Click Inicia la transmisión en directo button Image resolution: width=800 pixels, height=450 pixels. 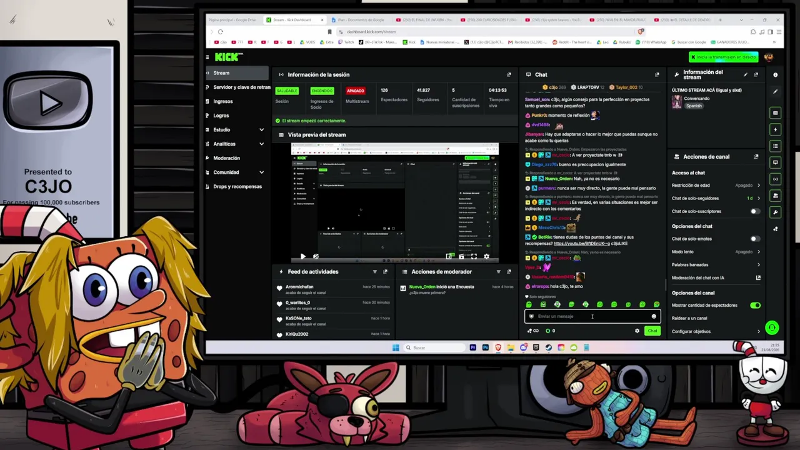tap(724, 57)
